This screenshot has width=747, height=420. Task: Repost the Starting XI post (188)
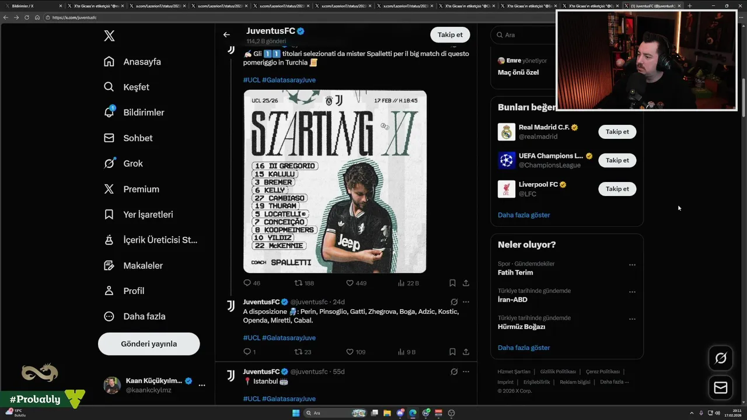pos(304,283)
